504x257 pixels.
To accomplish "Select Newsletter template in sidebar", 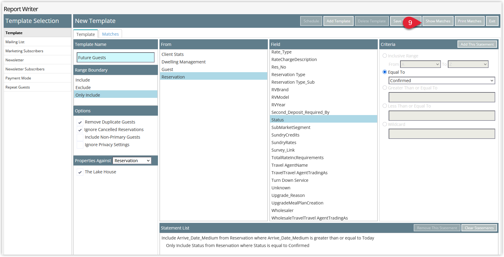I will coord(37,60).
